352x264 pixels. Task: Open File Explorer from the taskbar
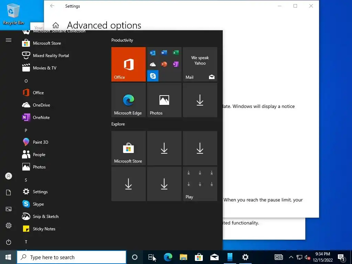[x=184, y=257]
